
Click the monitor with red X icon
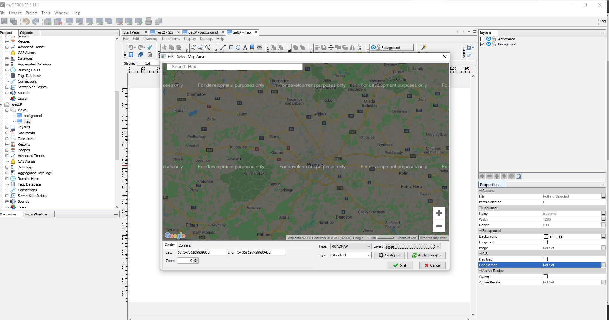pyautogui.click(x=119, y=21)
